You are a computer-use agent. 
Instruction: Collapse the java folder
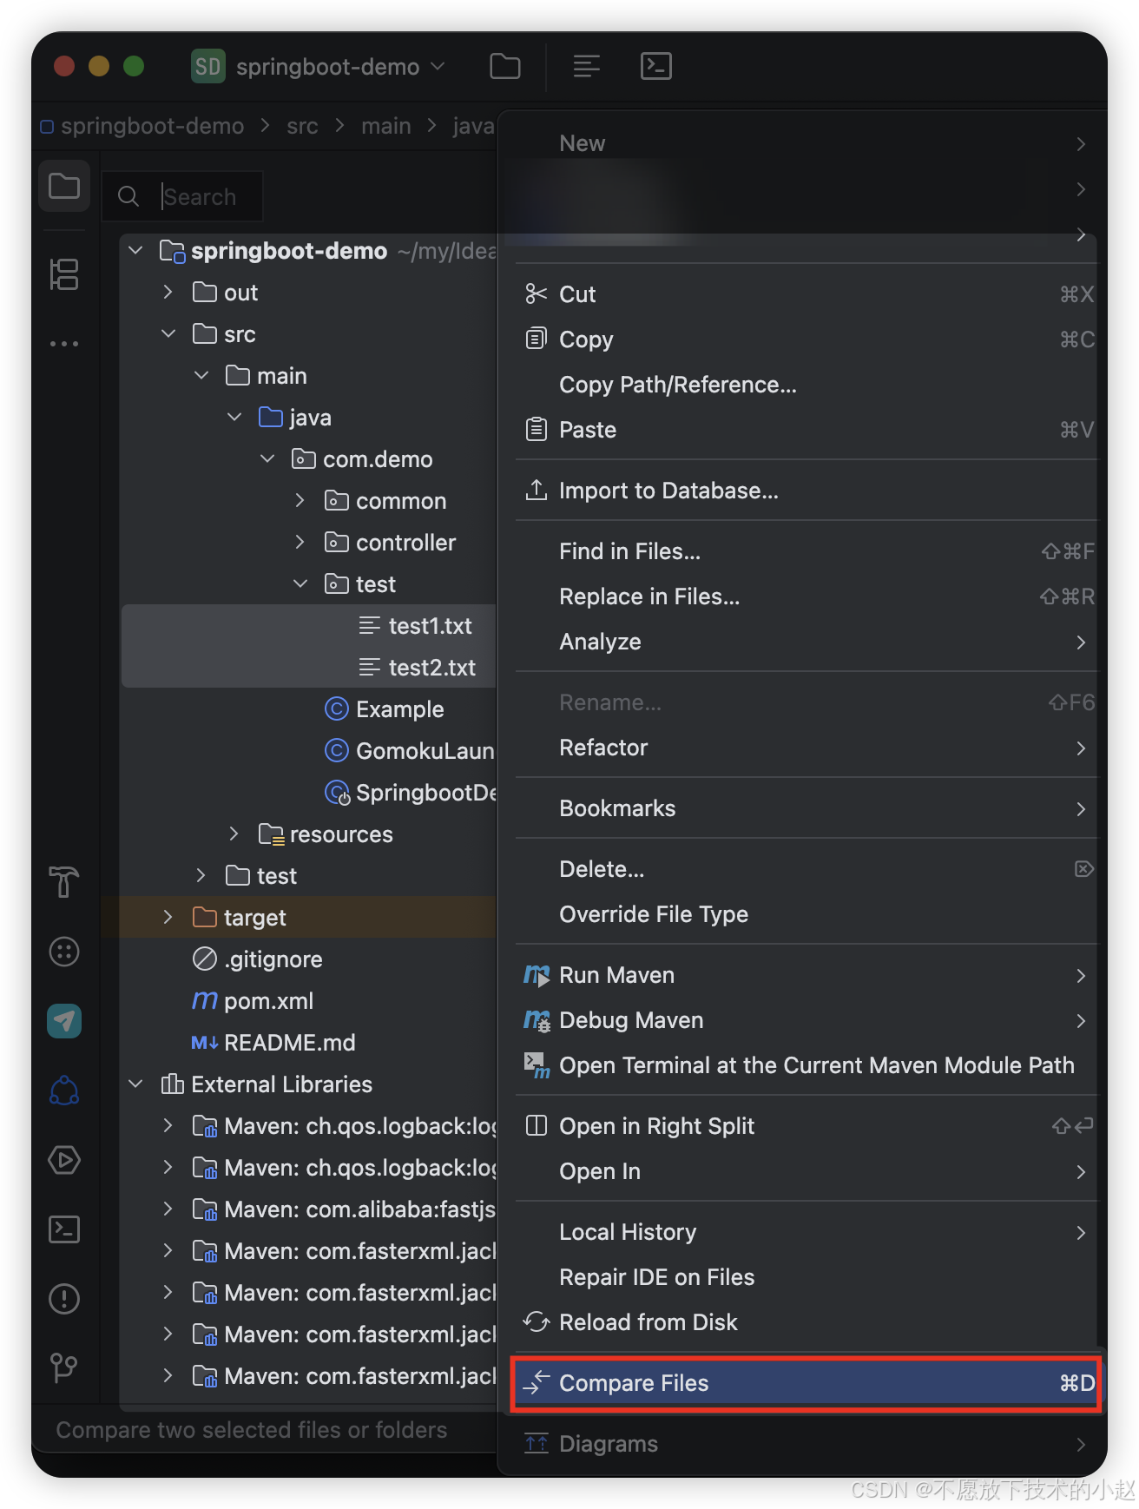pyautogui.click(x=234, y=418)
